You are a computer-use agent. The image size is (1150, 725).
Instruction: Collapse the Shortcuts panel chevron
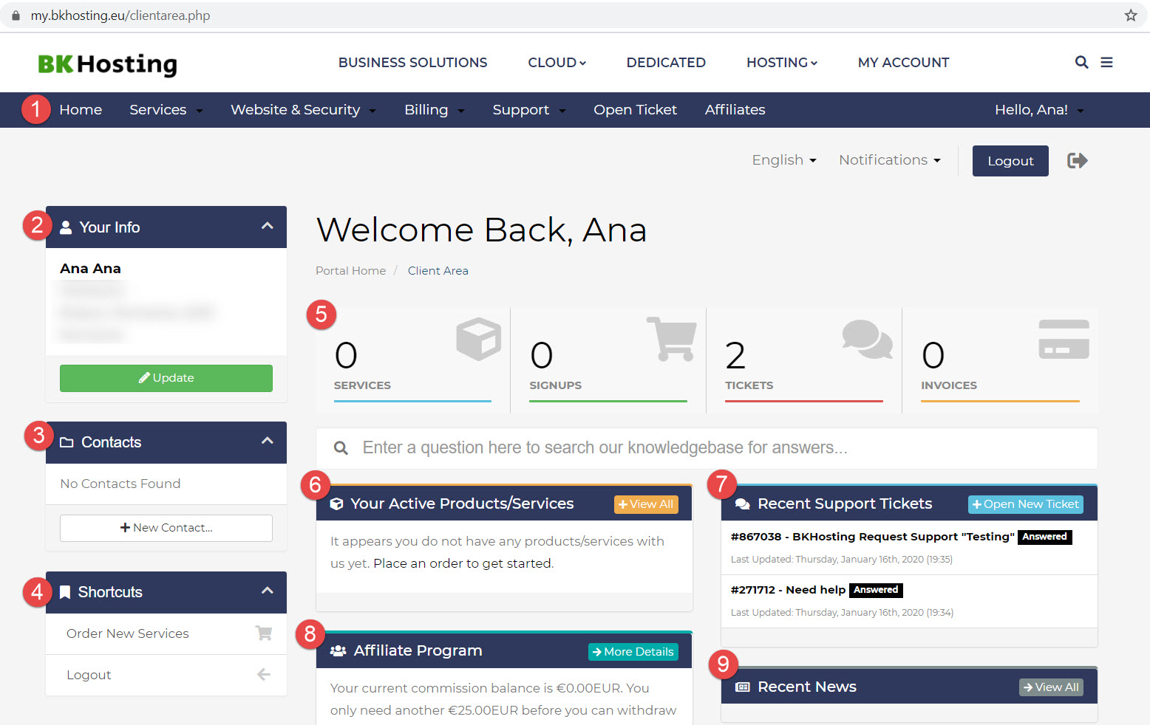(x=268, y=591)
